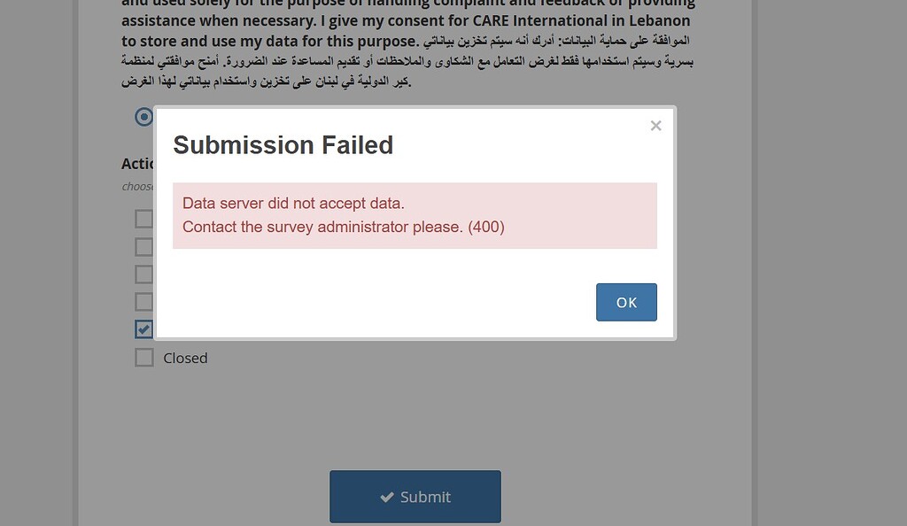The image size is (907, 526).
Task: Click the pink error message banner
Action: pyautogui.click(x=415, y=215)
